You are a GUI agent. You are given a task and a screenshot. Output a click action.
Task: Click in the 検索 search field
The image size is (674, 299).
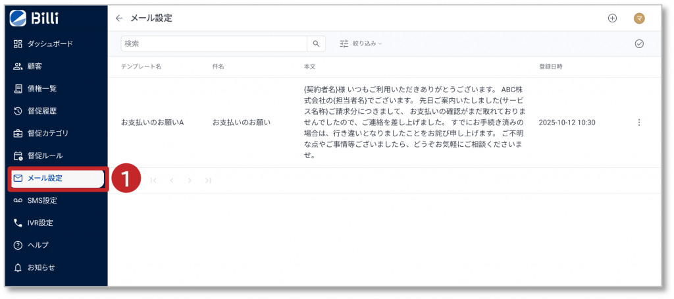click(214, 43)
